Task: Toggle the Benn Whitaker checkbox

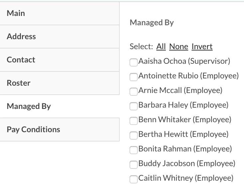Action: point(133,121)
